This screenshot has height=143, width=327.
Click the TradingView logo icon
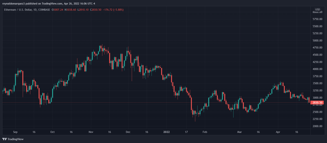tap(4, 139)
